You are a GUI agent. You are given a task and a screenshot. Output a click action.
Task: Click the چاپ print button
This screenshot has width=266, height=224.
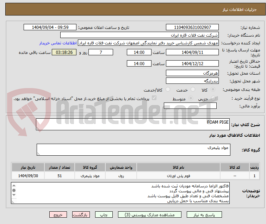tap(104, 215)
